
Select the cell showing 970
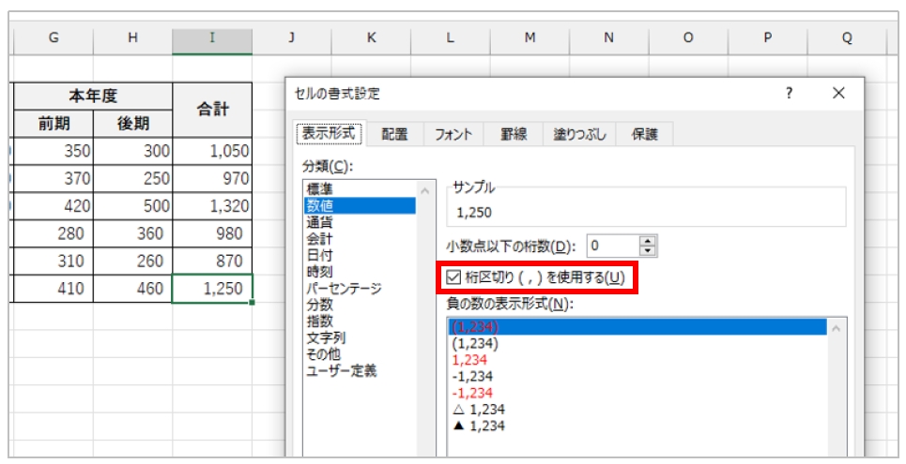click(x=212, y=178)
